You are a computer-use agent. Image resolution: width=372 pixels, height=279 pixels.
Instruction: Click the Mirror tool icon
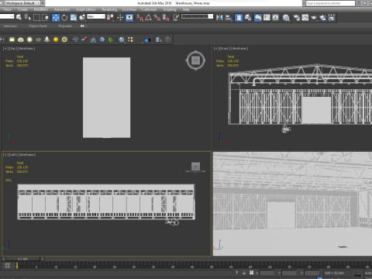(x=219, y=17)
